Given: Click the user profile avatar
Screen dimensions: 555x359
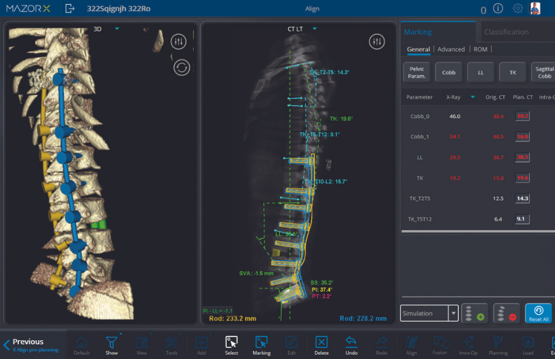Looking at the screenshot, I should click(535, 8).
